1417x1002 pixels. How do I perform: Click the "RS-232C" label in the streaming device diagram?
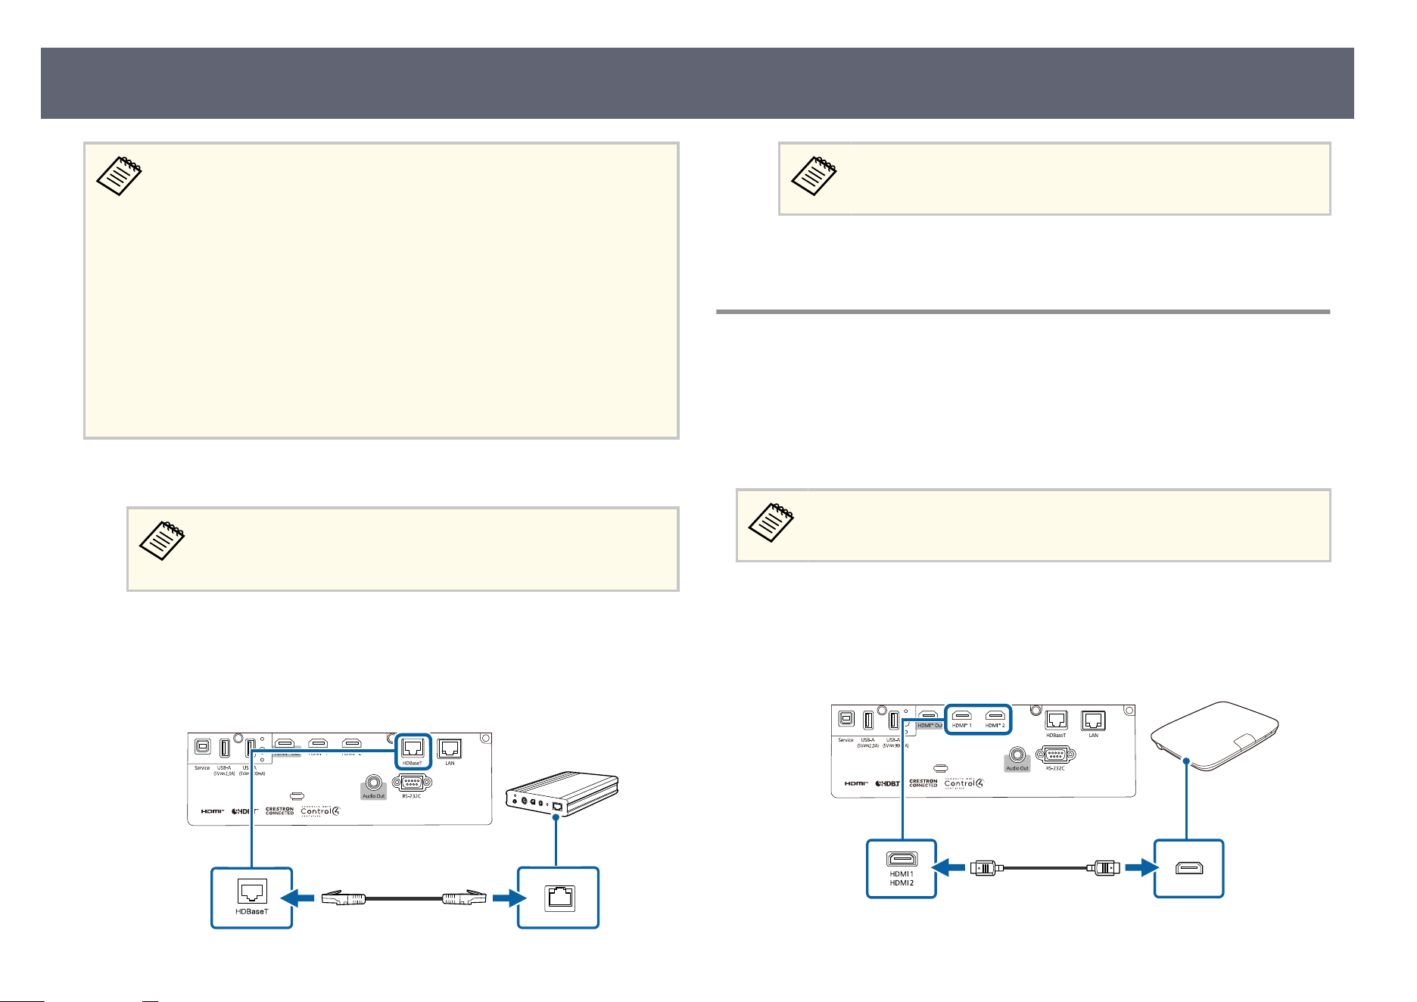click(x=1055, y=768)
